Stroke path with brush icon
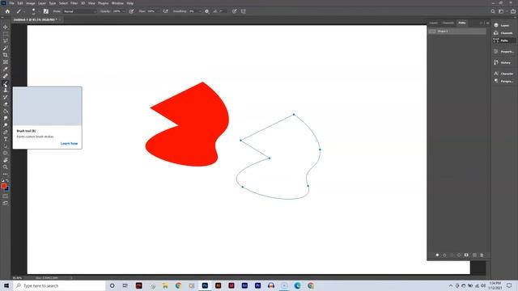 pos(444,255)
